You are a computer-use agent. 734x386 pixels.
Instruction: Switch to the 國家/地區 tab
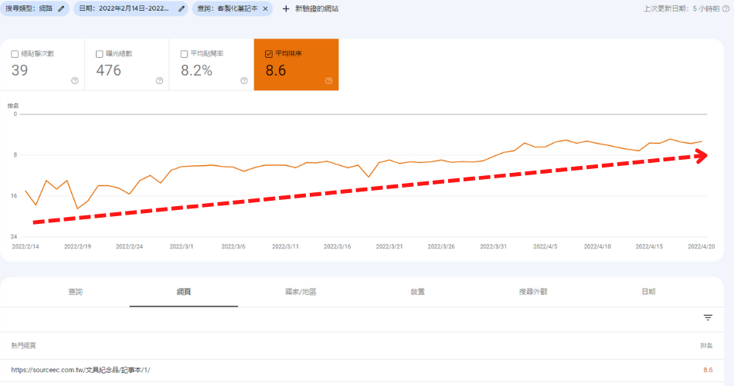[301, 292]
